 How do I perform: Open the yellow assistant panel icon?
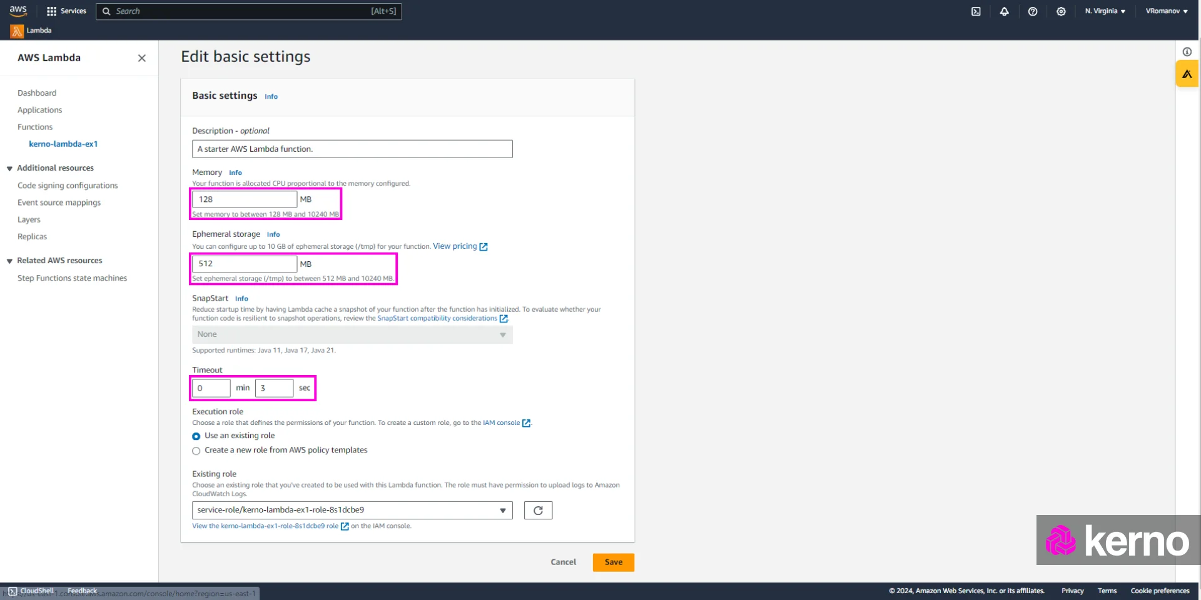point(1187,74)
